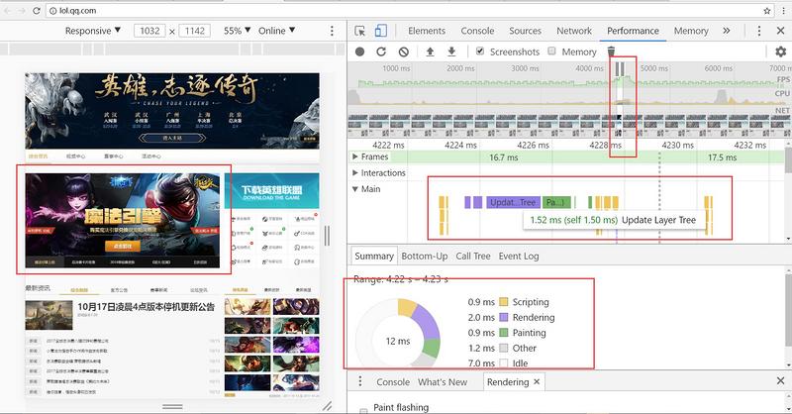Screen dimensions: 792x414
Task: Save the profile with the download arrow
Action: coord(451,52)
